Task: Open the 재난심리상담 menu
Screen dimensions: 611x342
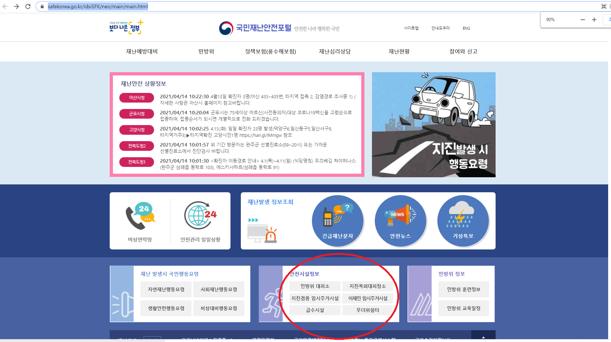Action: [335, 51]
